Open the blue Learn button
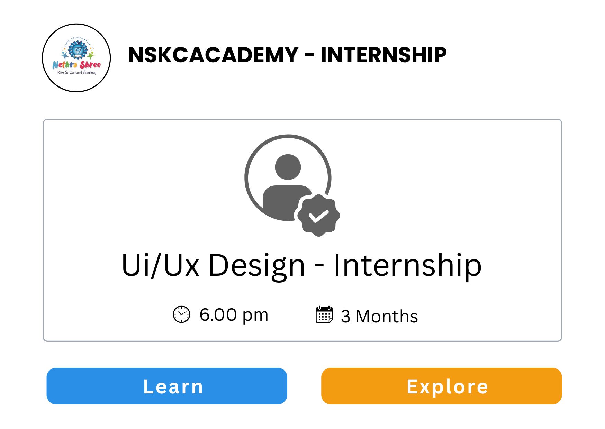The height and width of the screenshot is (429, 605). point(167,386)
